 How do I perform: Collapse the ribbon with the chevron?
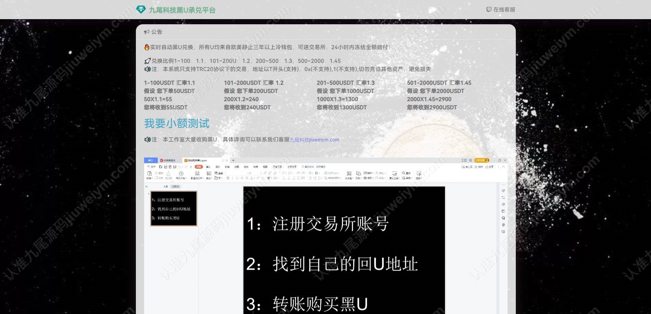coord(503,167)
